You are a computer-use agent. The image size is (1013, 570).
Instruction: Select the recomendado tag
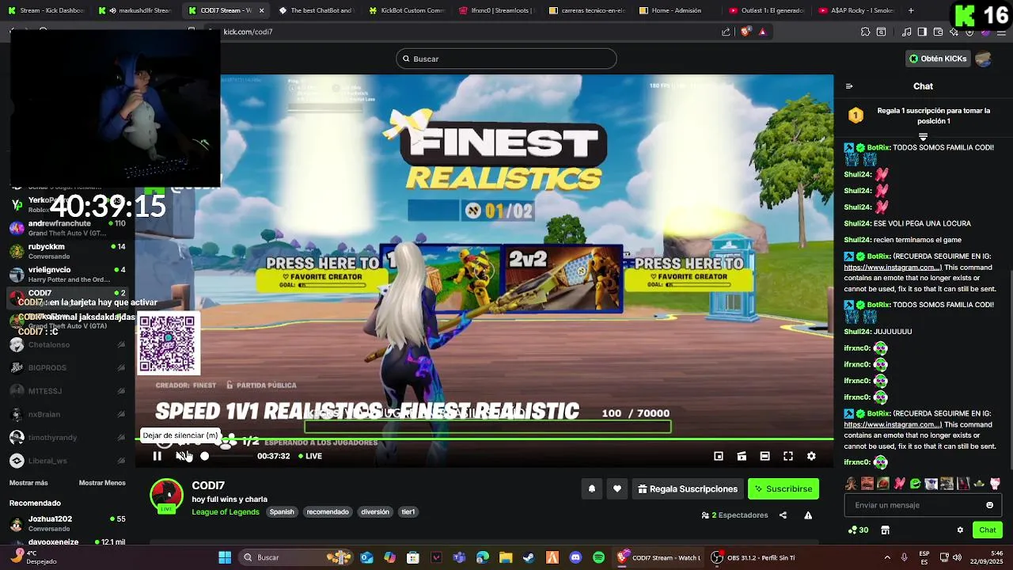pos(328,512)
